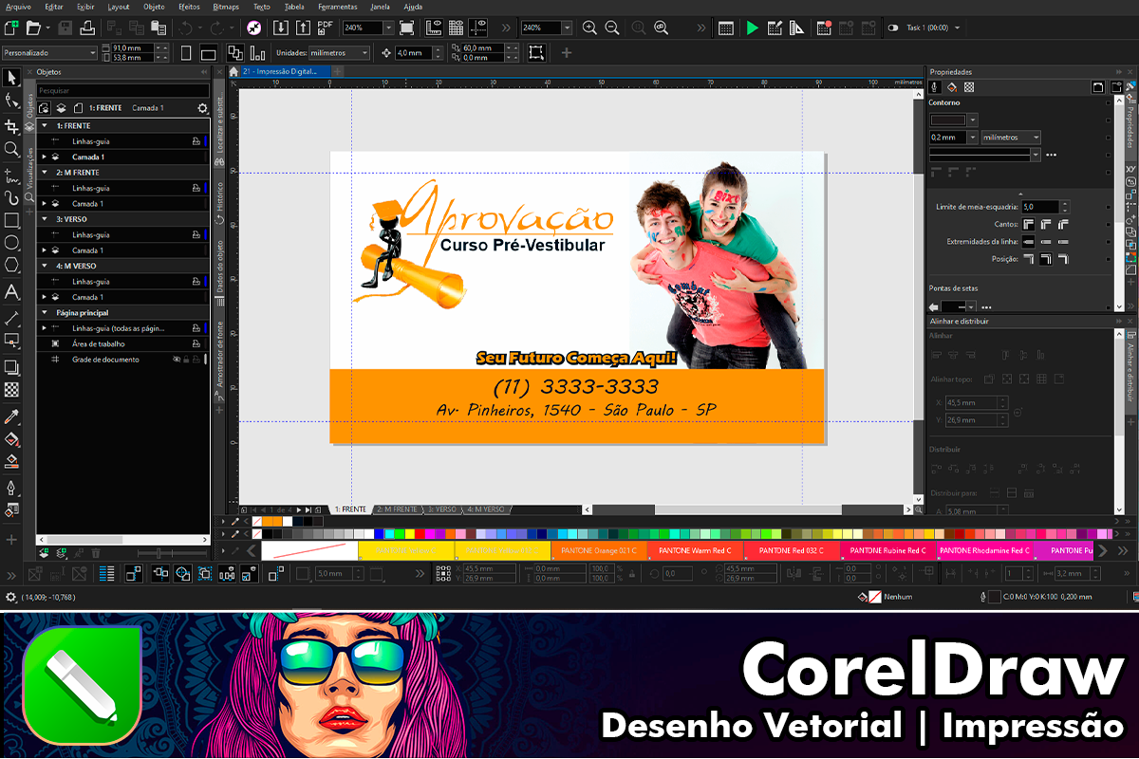This screenshot has width=1139, height=759.
Task: Collapse the 1: FRENTE page group
Action: pos(44,125)
